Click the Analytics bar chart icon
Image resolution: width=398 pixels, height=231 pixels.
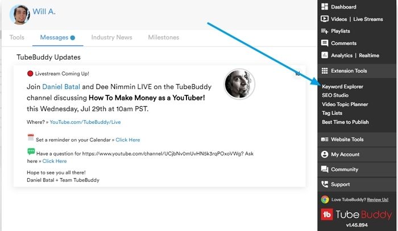click(325, 55)
